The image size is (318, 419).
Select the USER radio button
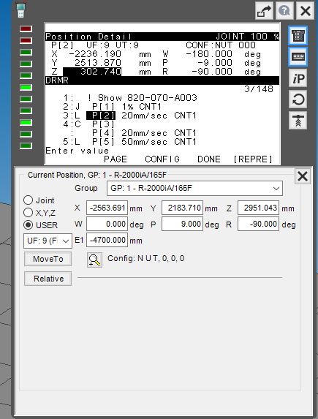pos(28,225)
